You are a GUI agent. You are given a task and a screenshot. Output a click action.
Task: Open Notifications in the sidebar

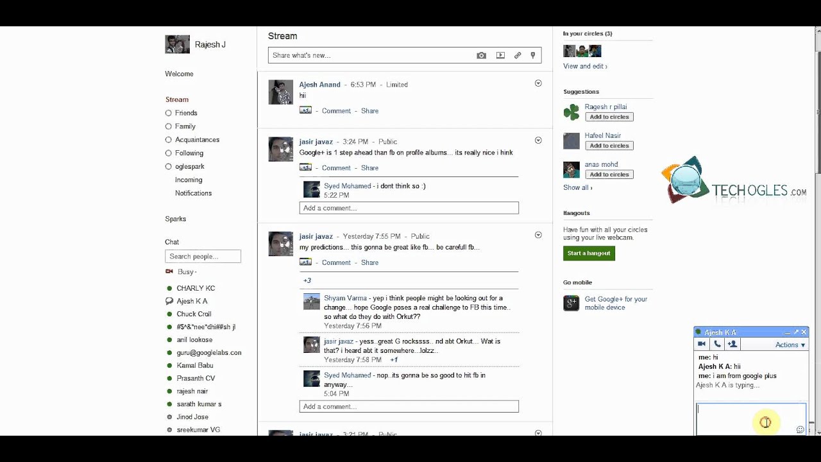pos(193,193)
